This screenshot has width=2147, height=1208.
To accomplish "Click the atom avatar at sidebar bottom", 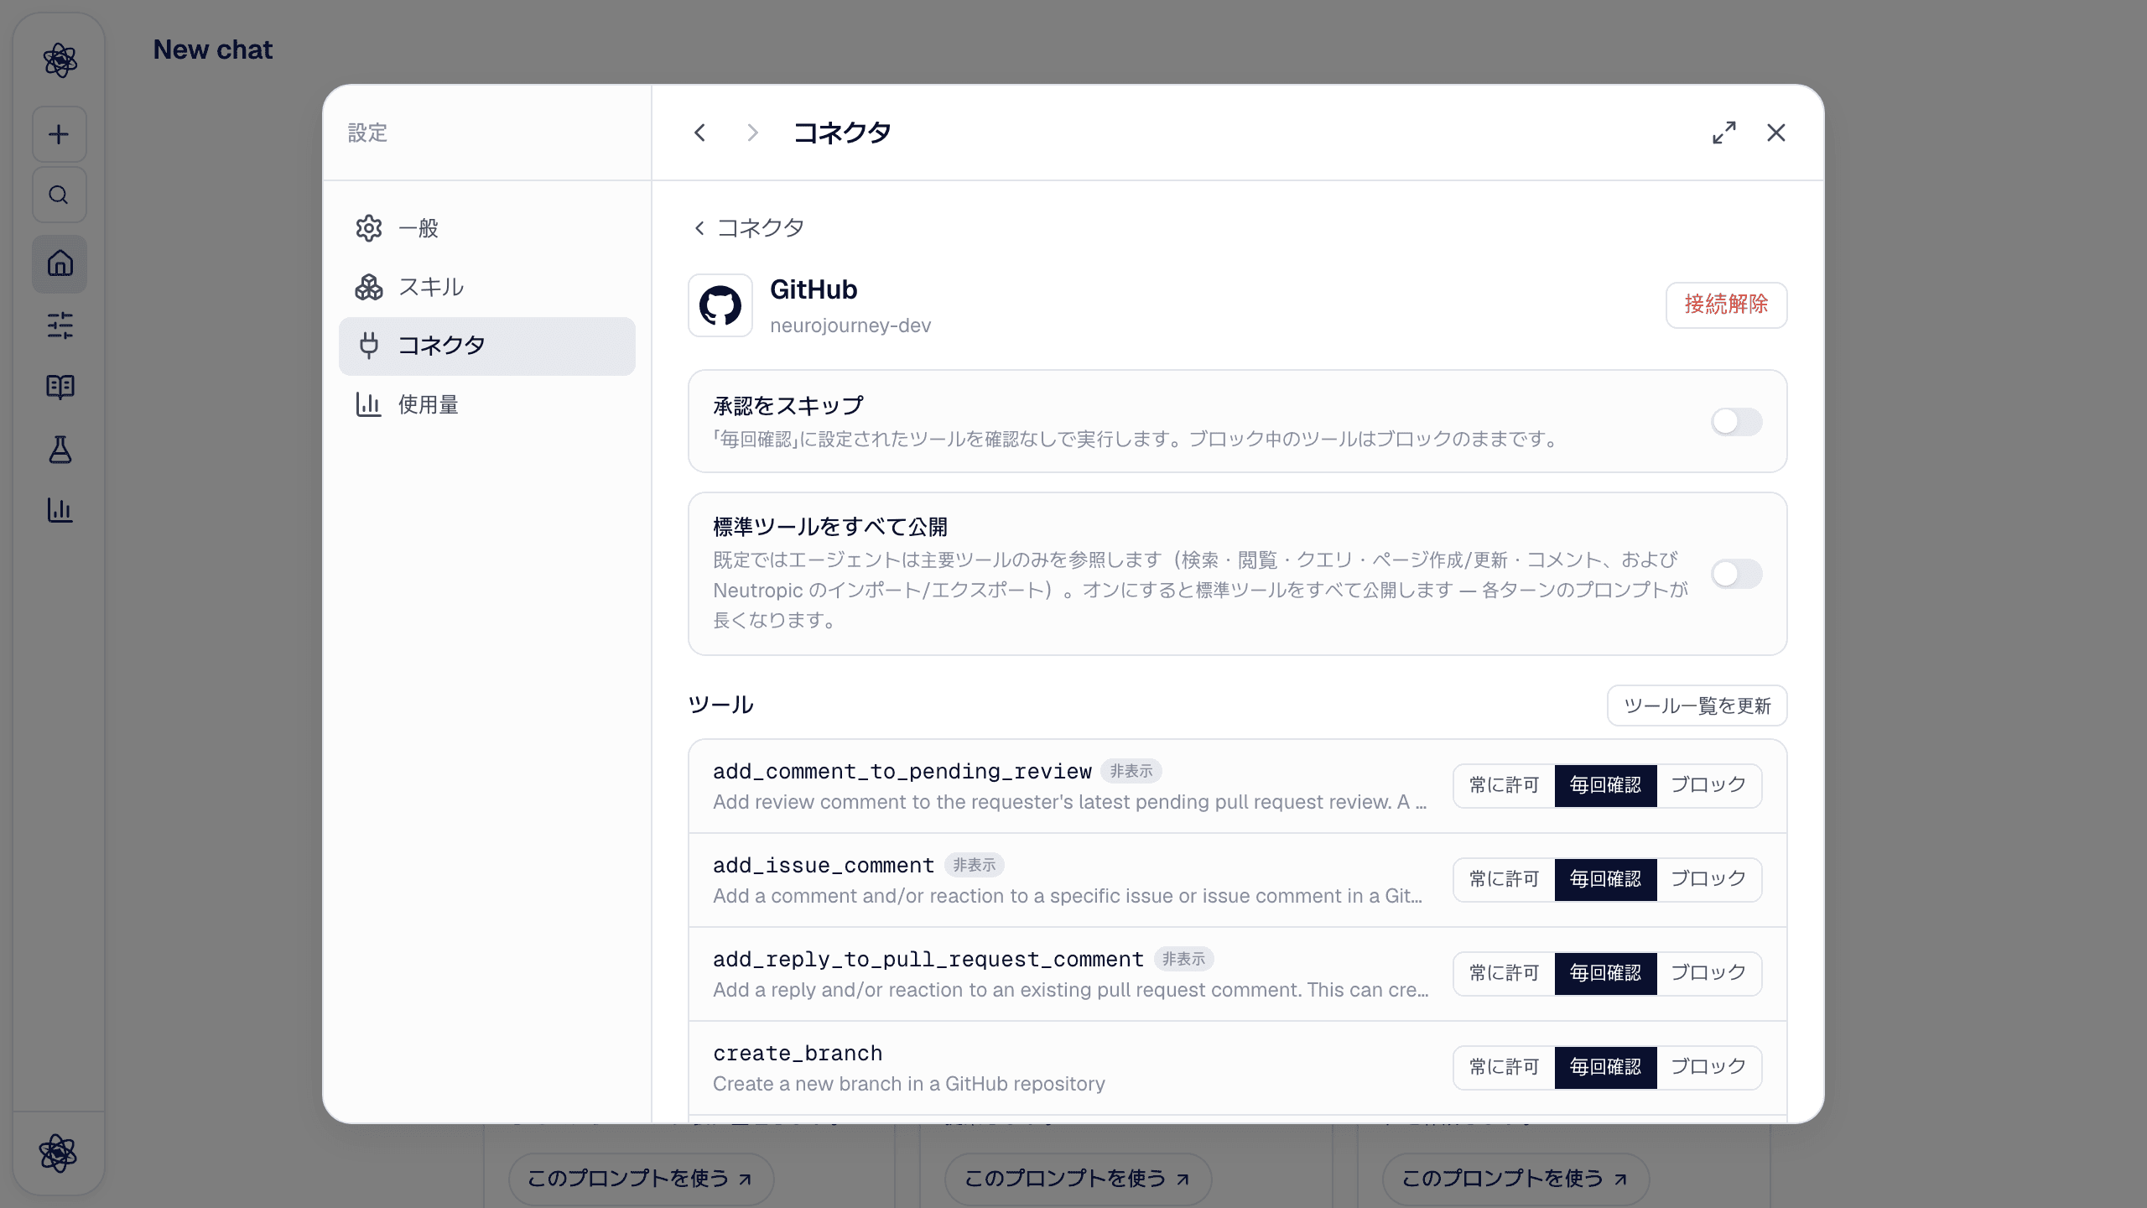I will point(59,1153).
